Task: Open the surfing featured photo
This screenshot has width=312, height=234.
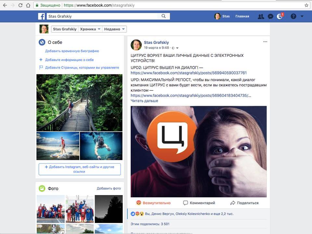Action: pos(58,146)
